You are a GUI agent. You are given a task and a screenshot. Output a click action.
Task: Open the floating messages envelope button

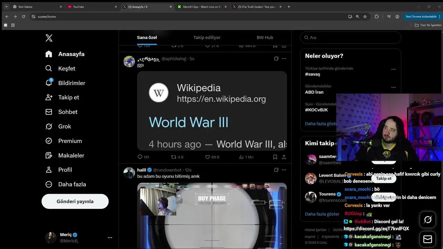point(428,239)
